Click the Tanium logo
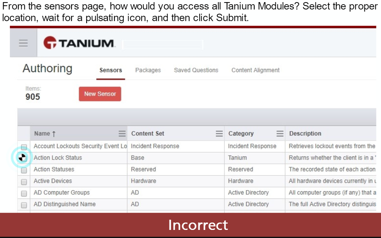This screenshot has width=381, height=238. (79, 43)
